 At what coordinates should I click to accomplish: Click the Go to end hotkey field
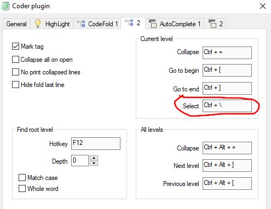click(227, 88)
